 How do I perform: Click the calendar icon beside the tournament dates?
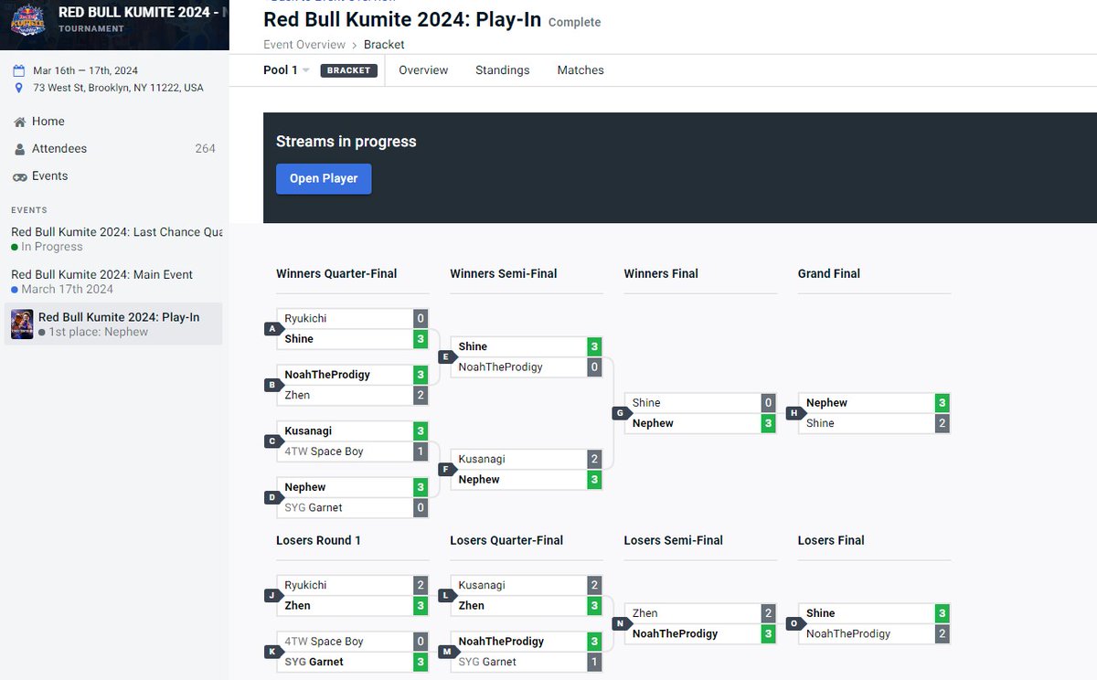click(x=19, y=70)
